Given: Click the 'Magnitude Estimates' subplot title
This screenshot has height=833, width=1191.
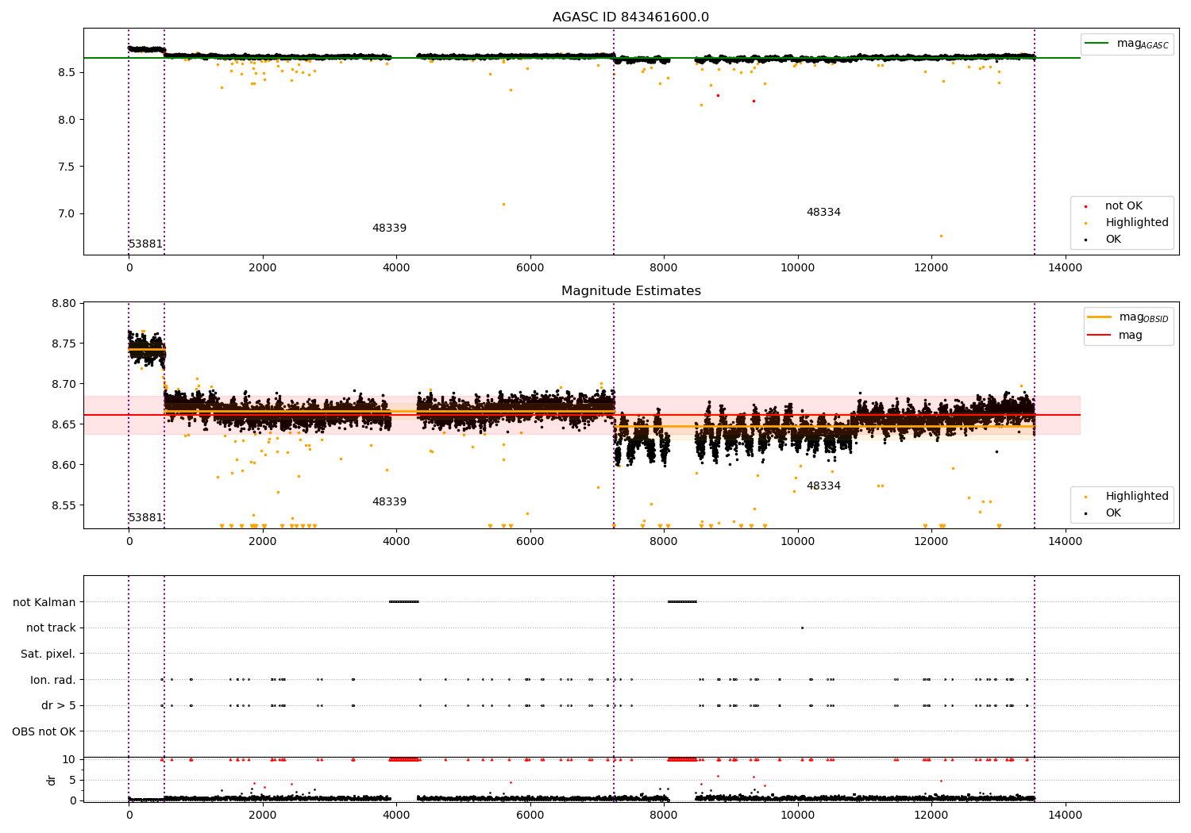Looking at the screenshot, I should coord(630,291).
